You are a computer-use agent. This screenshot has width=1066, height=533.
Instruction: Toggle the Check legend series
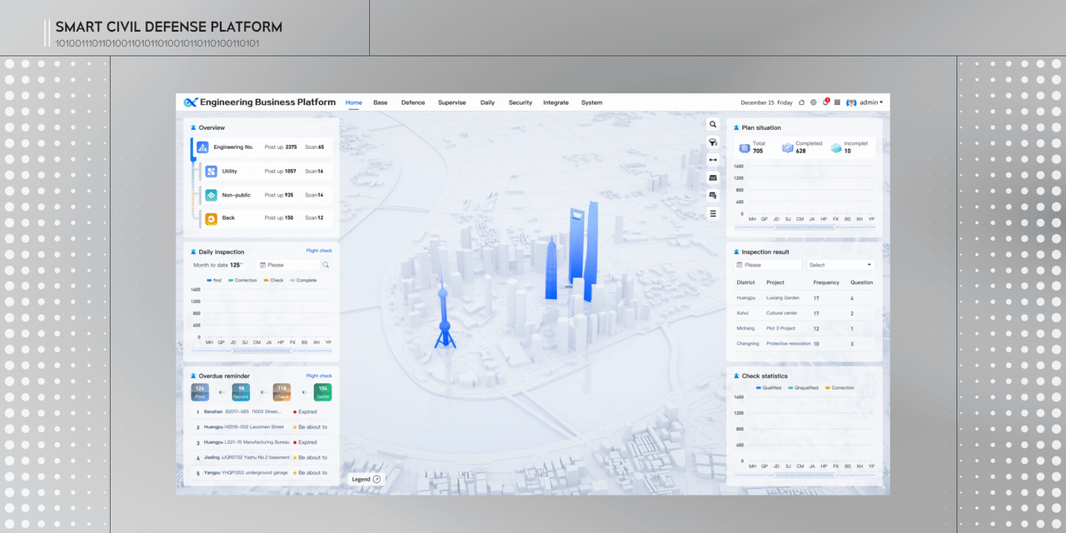tap(274, 281)
